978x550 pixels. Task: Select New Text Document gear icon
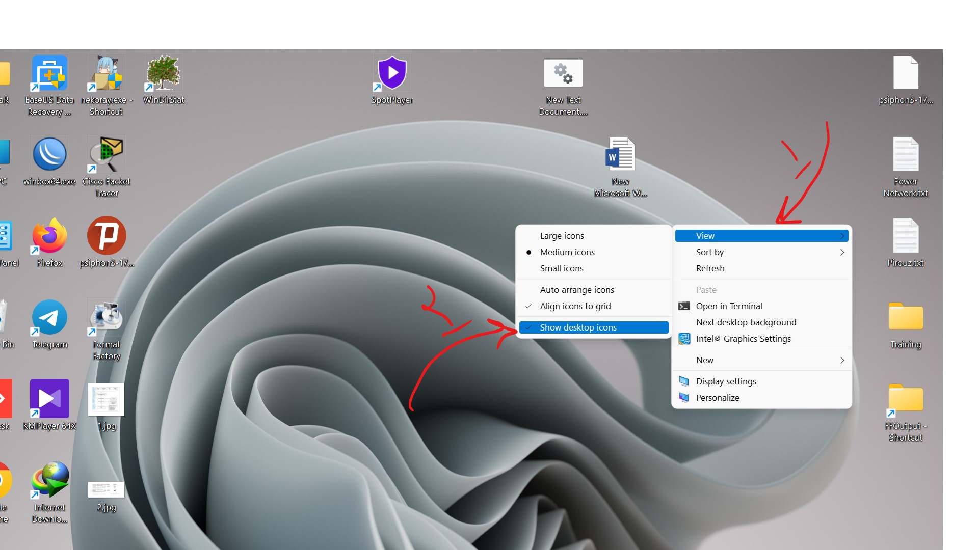(563, 73)
